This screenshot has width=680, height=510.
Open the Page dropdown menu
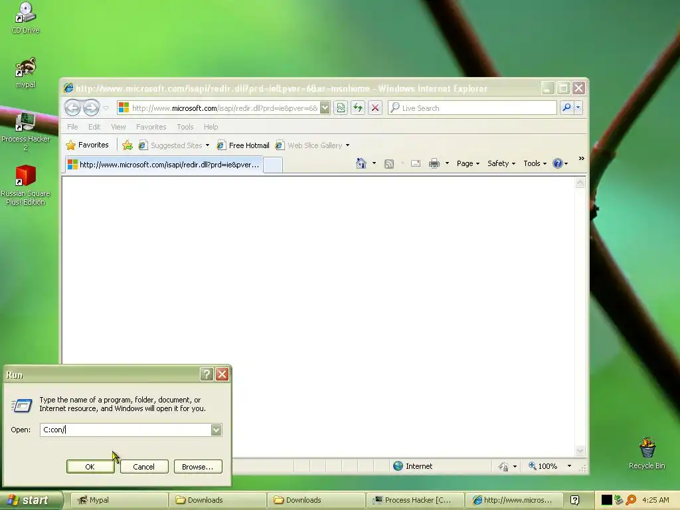click(x=468, y=163)
